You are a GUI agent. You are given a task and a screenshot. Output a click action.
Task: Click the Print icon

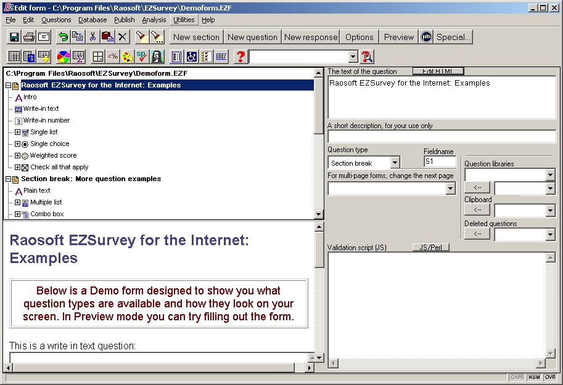[x=29, y=37]
